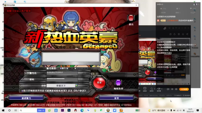Click the white announcement box in launcher

[x=71, y=57]
